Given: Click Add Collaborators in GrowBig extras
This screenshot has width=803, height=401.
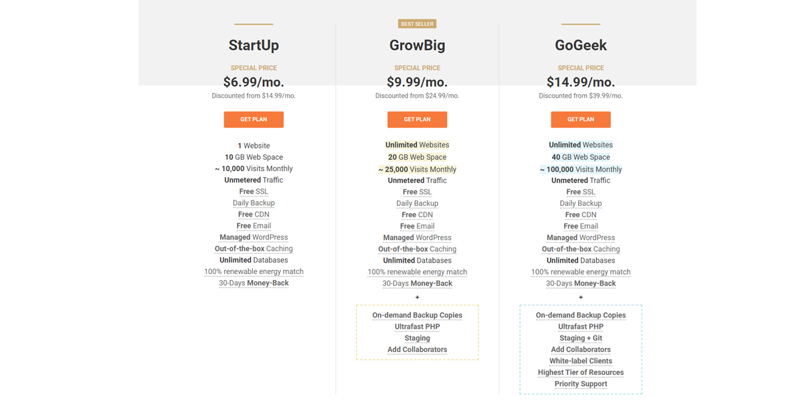Looking at the screenshot, I should 417,350.
